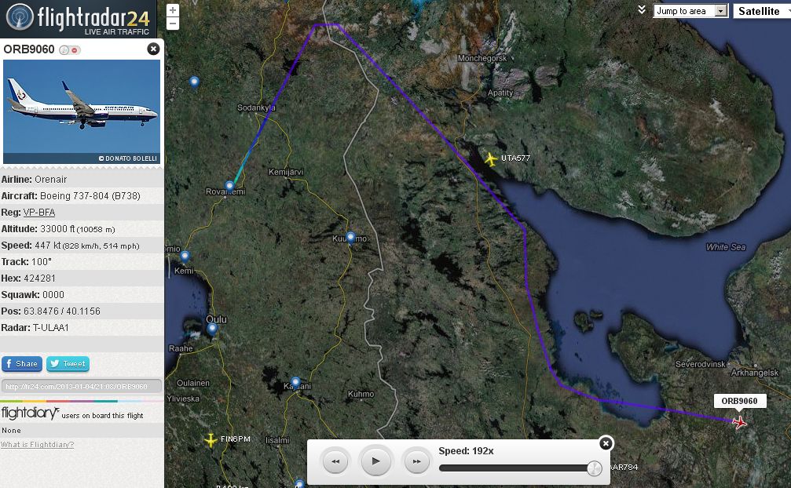Toggle the red follow switch beside ORB9060
Screen dimensions: 791x488
click(x=75, y=50)
